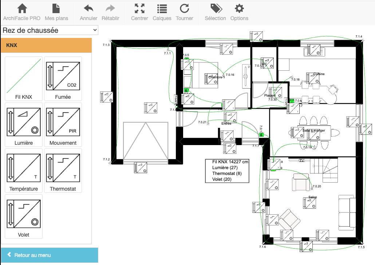375x265 pixels.
Task: Open Mes plans file list
Action: (x=56, y=12)
